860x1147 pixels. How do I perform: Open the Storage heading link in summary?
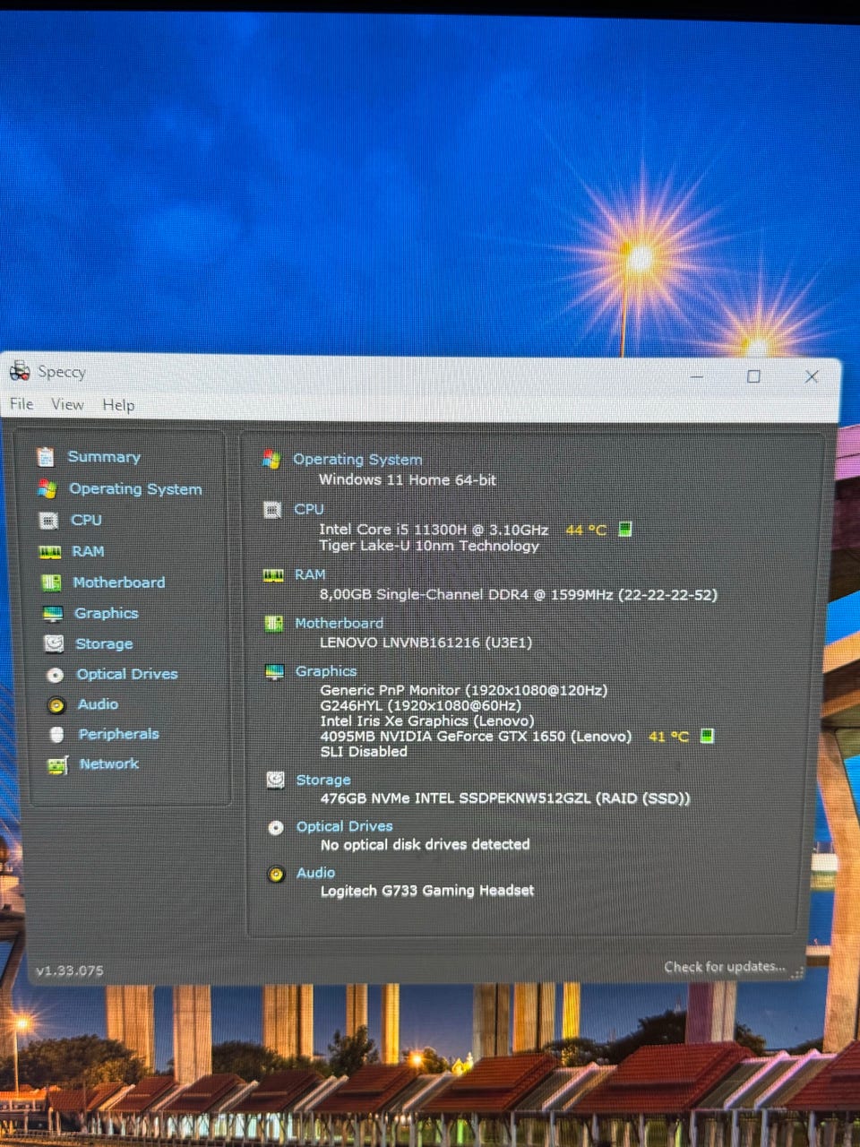coord(323,780)
